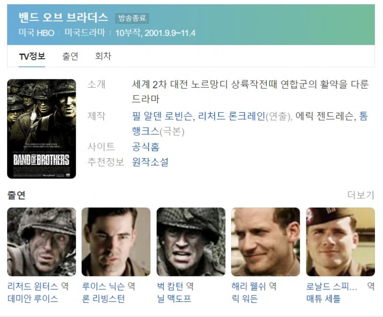Image resolution: width=383 pixels, height=317 pixels.
Task: Open actor link 릭 워든
Action: tap(245, 299)
